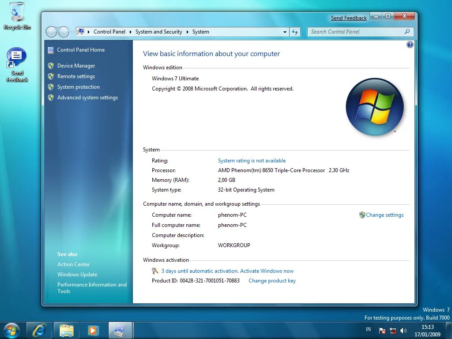Open the Action Center flag tray icon
The image size is (452, 339).
[x=382, y=330]
